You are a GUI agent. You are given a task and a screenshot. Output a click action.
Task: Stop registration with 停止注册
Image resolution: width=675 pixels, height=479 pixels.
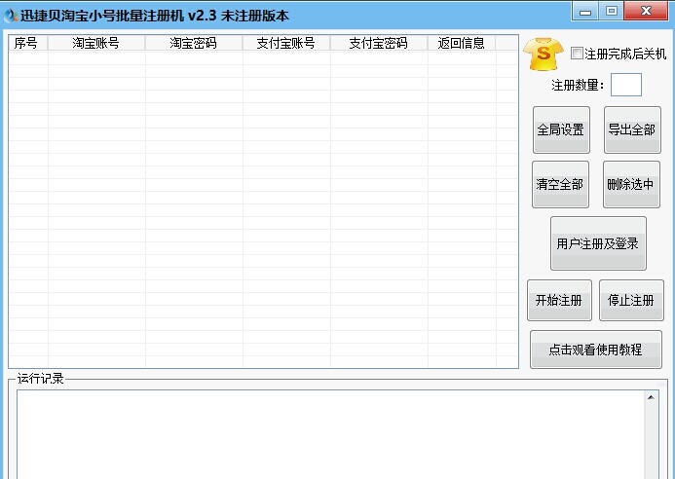point(631,300)
